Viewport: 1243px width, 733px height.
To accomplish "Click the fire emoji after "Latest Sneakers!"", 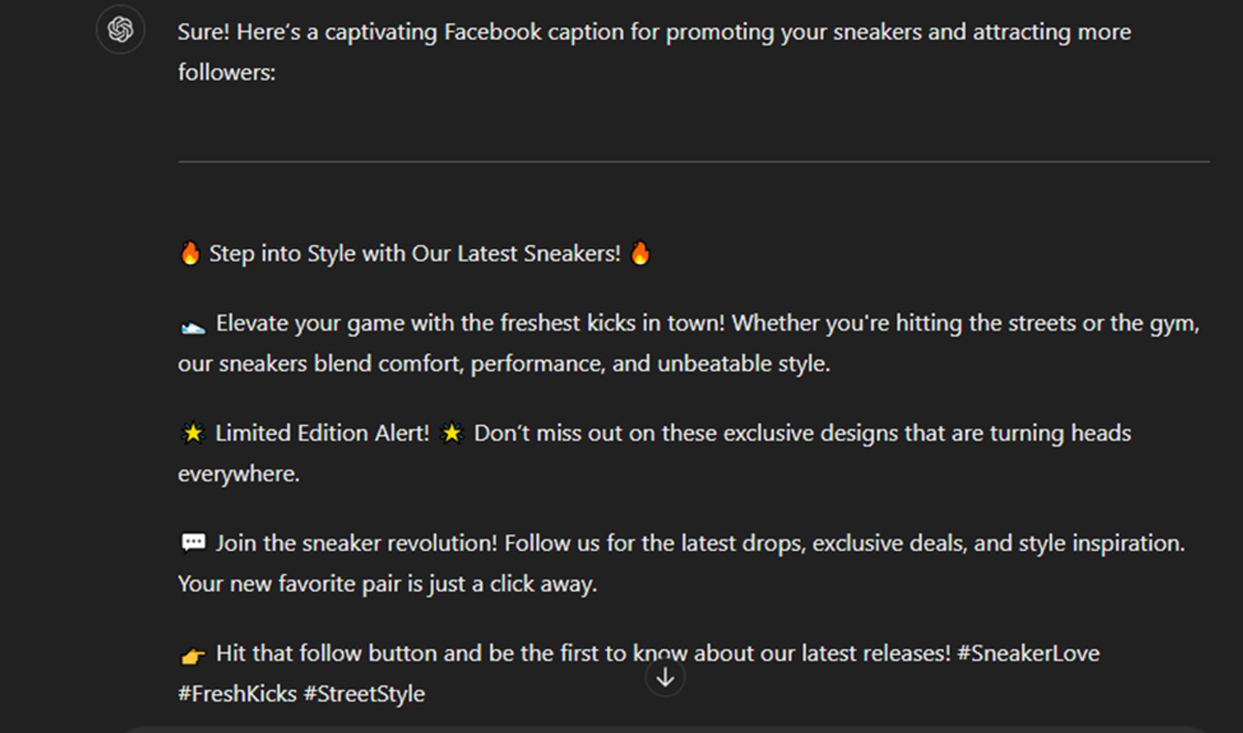I will pyautogui.click(x=640, y=254).
